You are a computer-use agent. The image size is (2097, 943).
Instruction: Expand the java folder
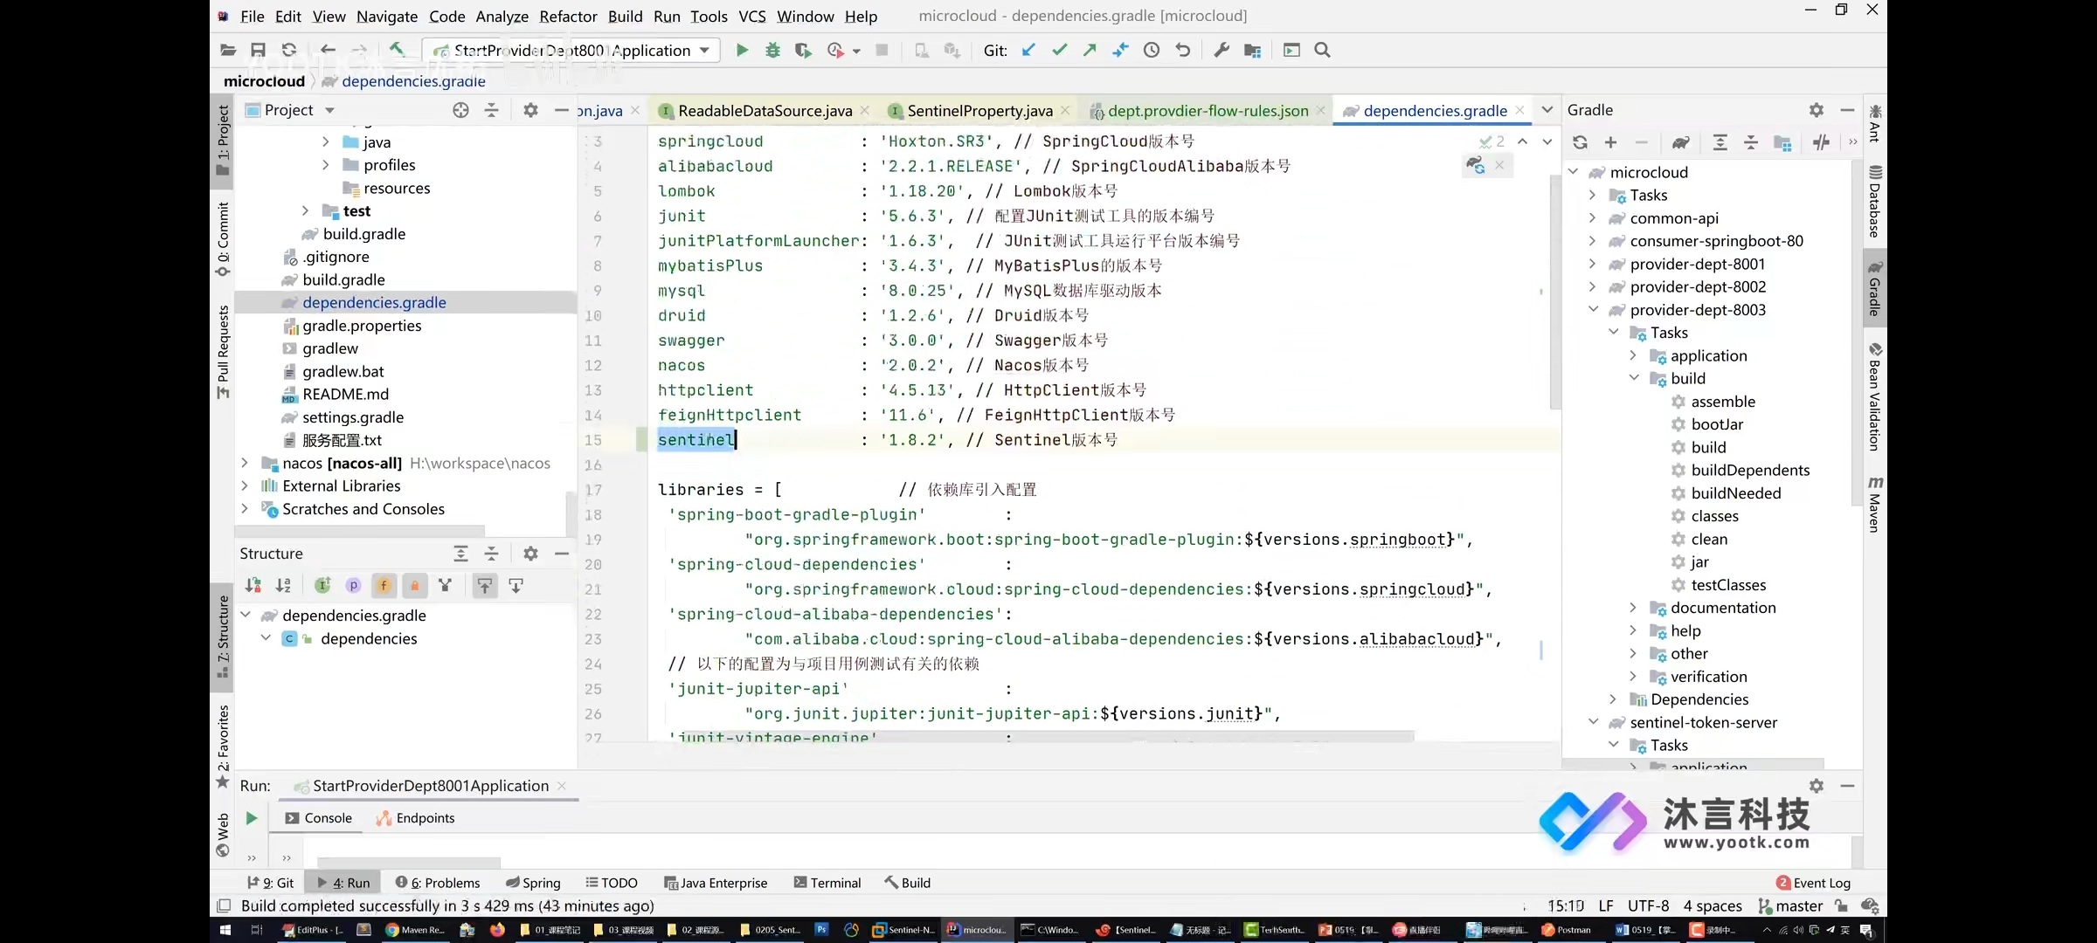coord(325,142)
